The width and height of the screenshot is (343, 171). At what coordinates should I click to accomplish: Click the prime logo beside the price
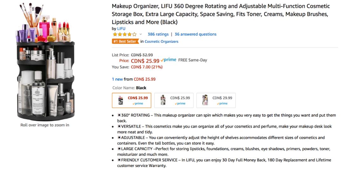[x=168, y=60]
